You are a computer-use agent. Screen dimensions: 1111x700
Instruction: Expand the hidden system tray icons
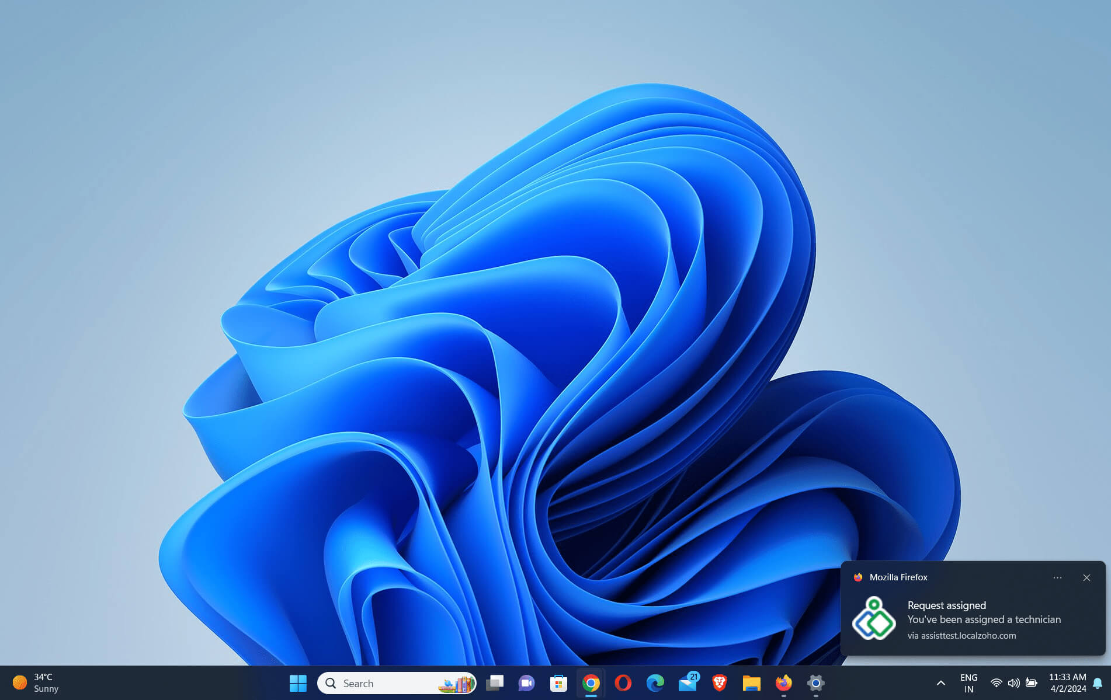pos(940,683)
